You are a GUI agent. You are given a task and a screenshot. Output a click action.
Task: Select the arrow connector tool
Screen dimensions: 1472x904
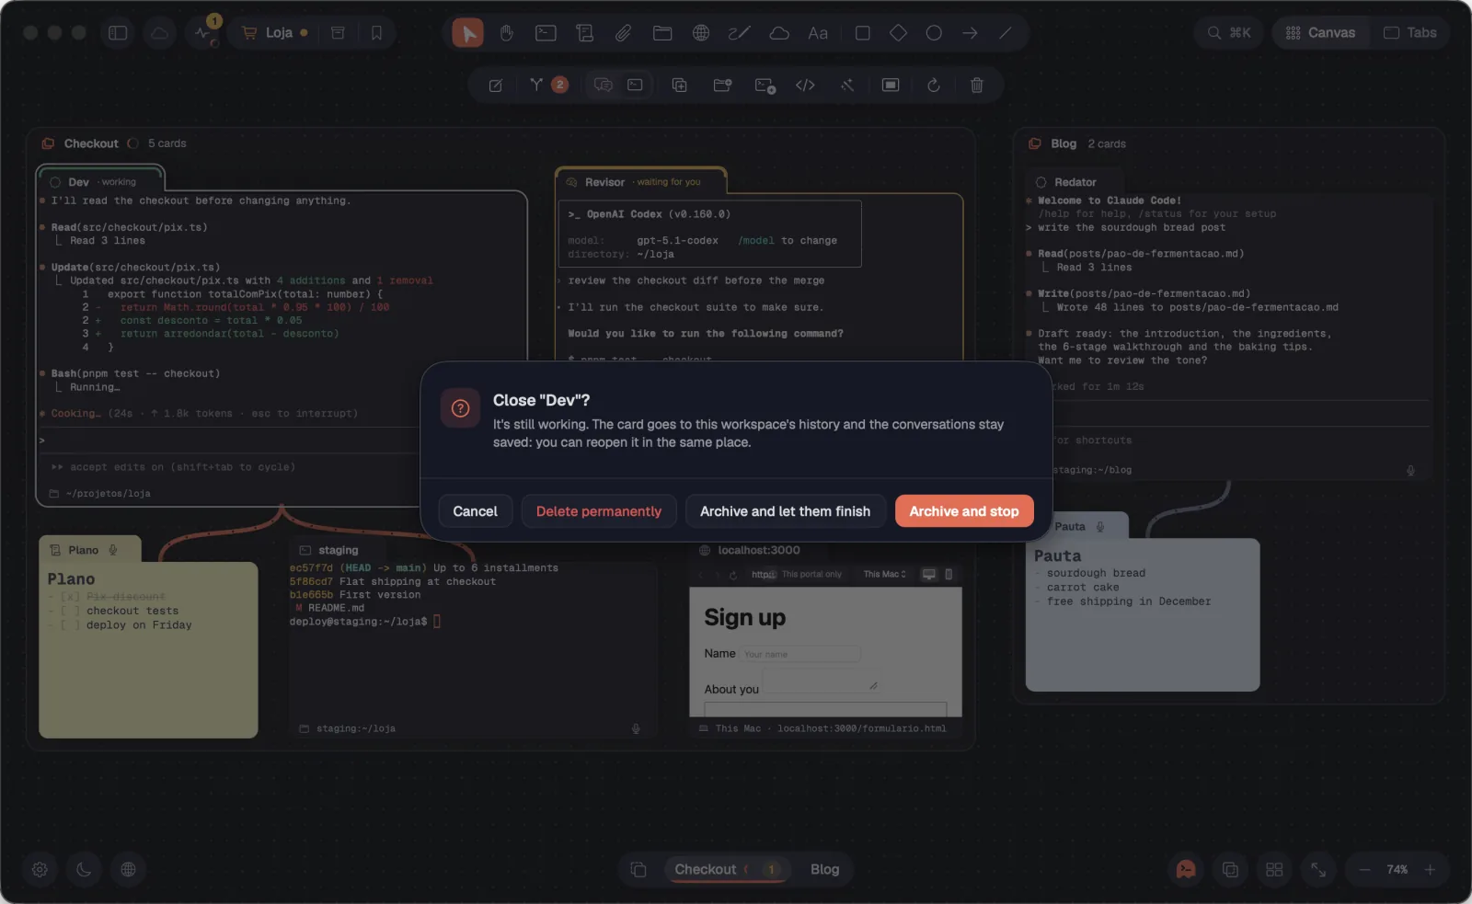click(970, 33)
